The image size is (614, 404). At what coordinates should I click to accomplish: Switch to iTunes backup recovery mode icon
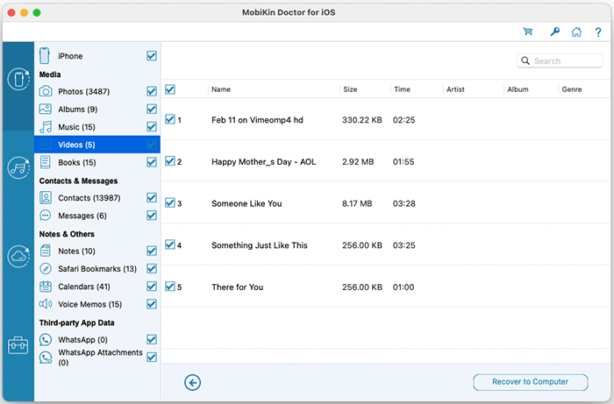click(x=18, y=167)
